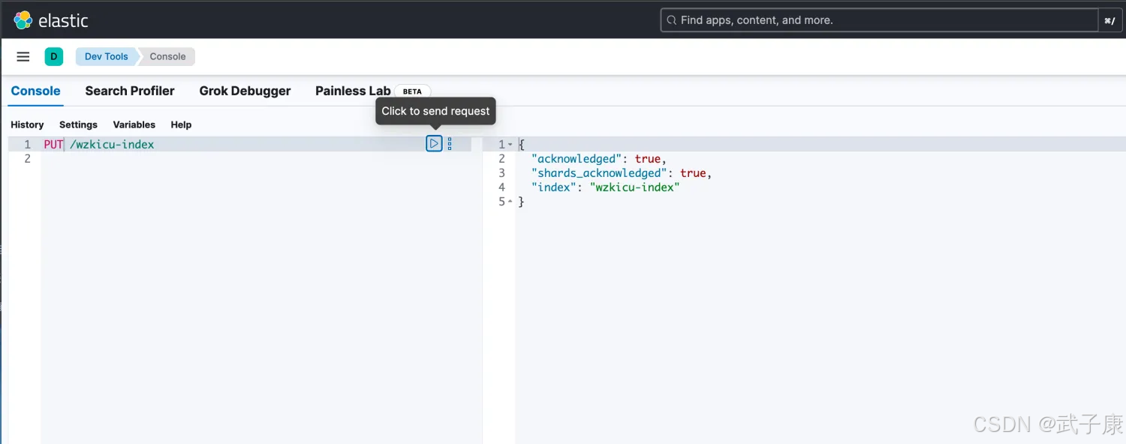This screenshot has height=444, width=1126.
Task: Click the Dev Tools breadcrumb
Action: click(106, 56)
